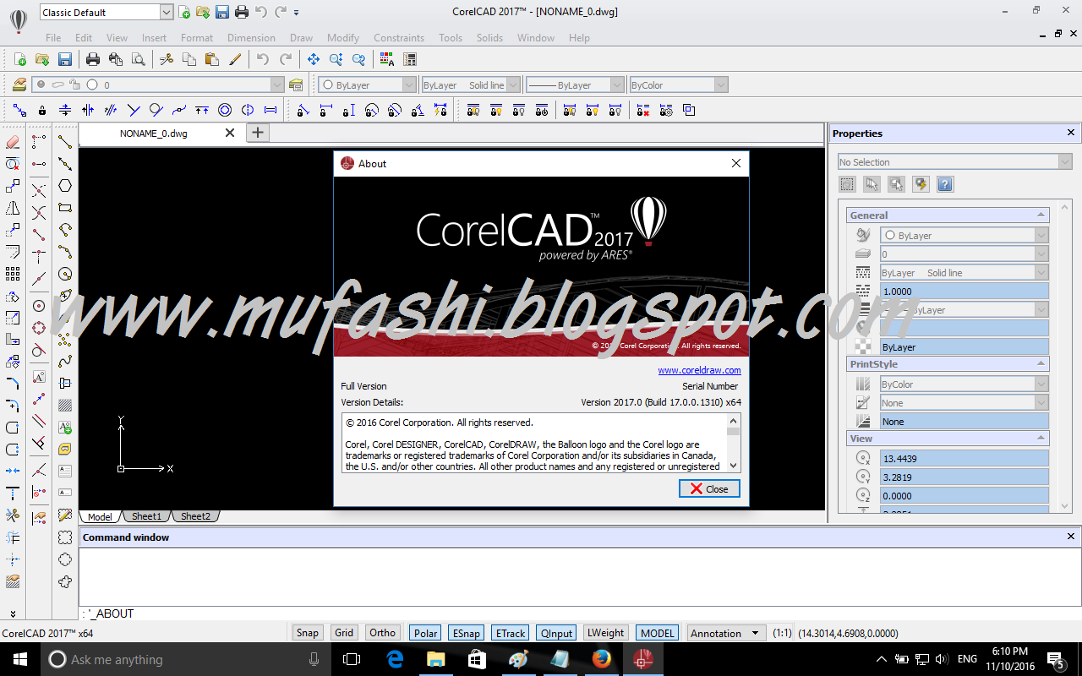The height and width of the screenshot is (676, 1082).
Task: Close the Properties panel
Action: click(x=1071, y=133)
